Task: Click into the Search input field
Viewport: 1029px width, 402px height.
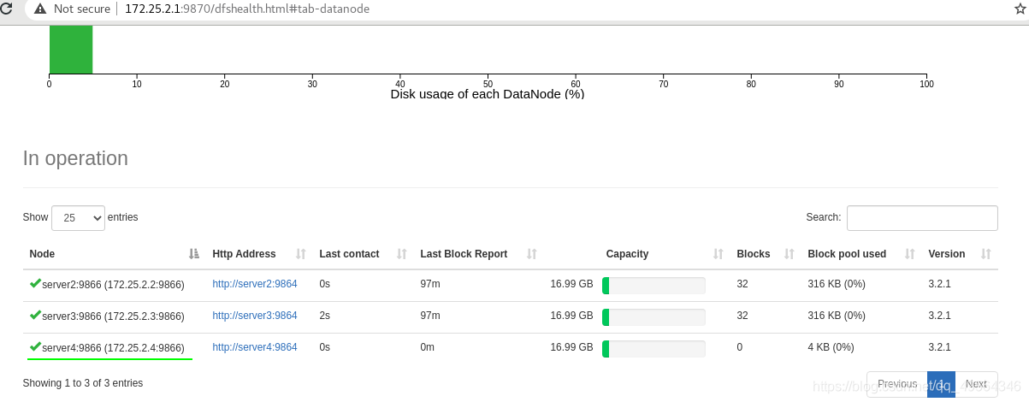Action: tap(922, 218)
